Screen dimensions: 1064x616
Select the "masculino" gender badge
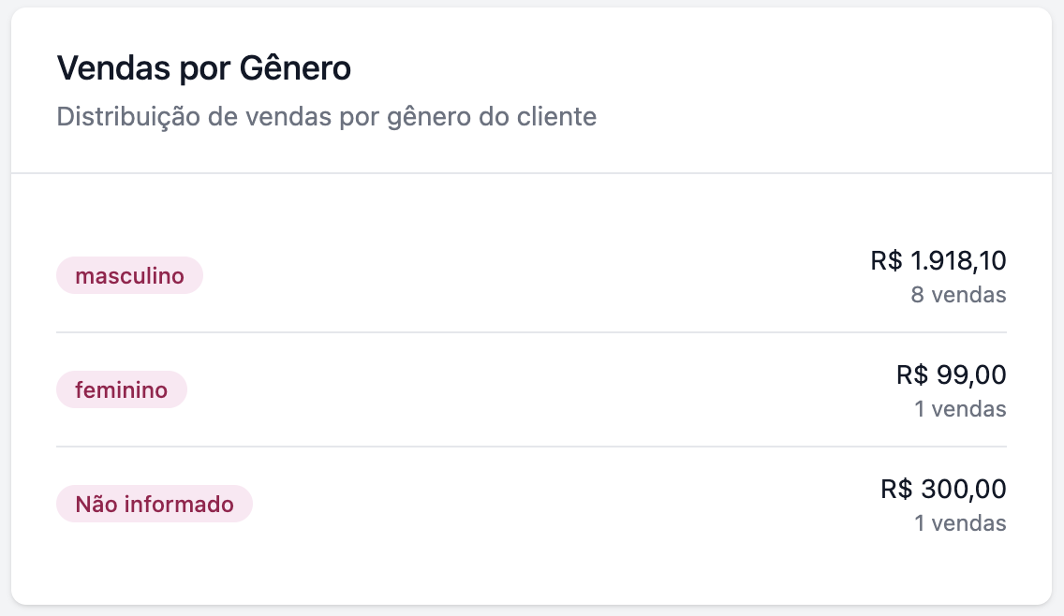point(129,276)
